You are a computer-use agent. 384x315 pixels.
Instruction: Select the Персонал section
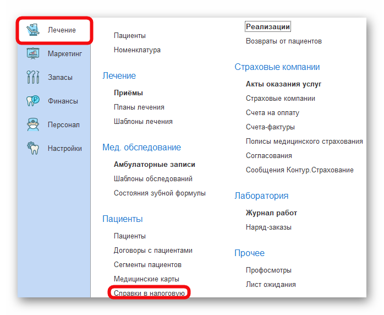click(54, 124)
